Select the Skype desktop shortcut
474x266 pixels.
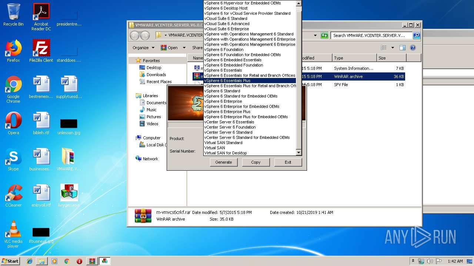tap(13, 160)
